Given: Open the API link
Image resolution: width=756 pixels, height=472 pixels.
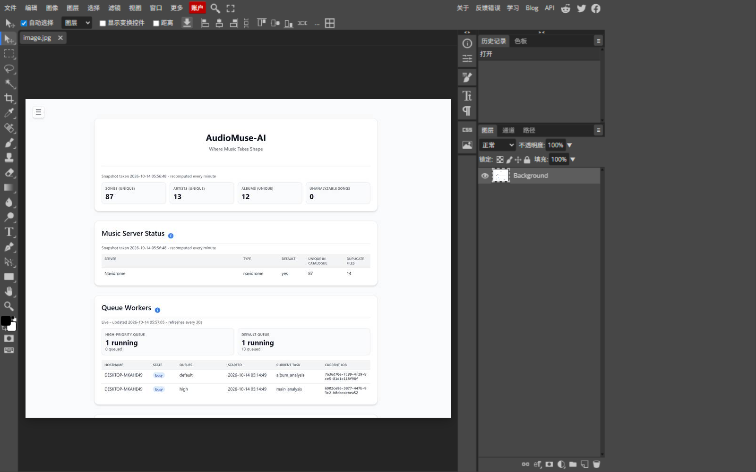Looking at the screenshot, I should tap(550, 8).
